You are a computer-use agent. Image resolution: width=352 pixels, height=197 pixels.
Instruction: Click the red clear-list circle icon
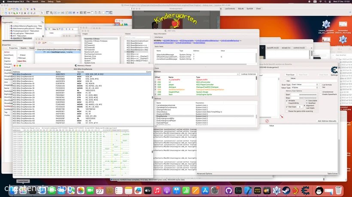click(x=267, y=121)
